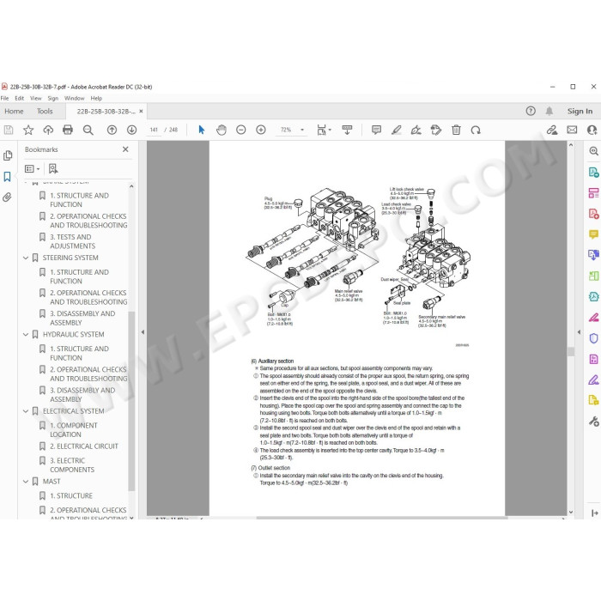
Task: Click the delete trash icon
Action: [x=456, y=130]
